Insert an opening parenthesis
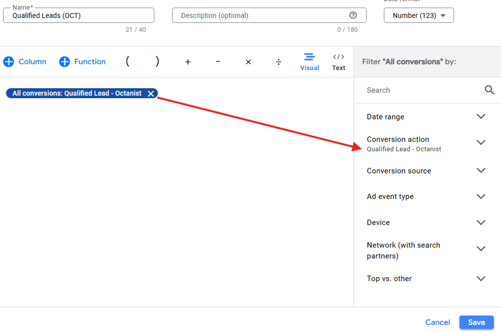501x332 pixels. coord(127,61)
